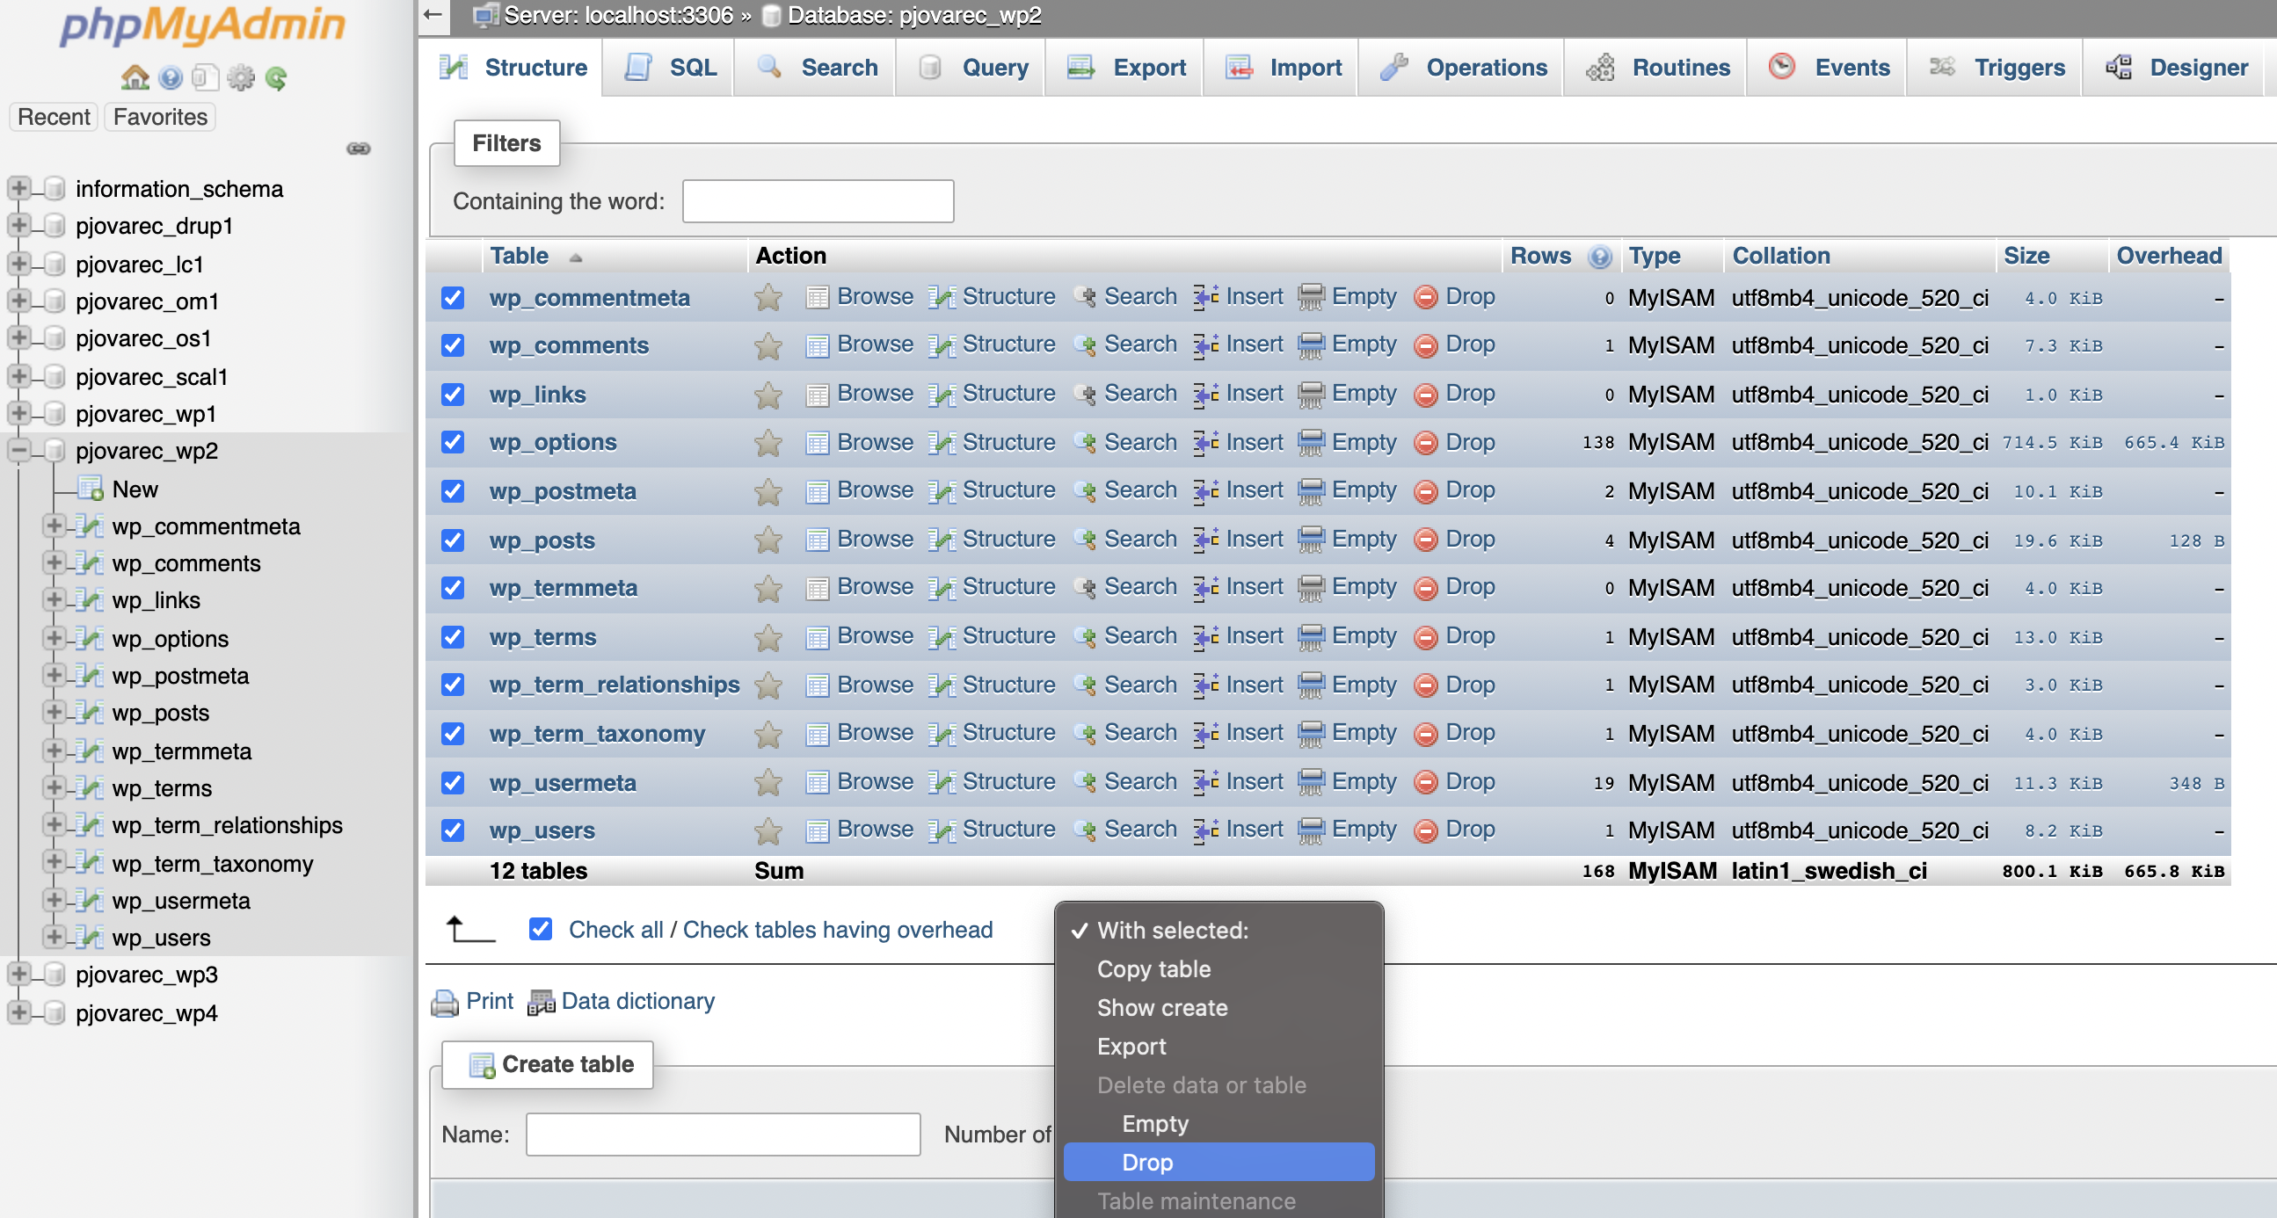Click the Empty icon for wp_posts
The height and width of the screenshot is (1218, 2277).
(1311, 540)
